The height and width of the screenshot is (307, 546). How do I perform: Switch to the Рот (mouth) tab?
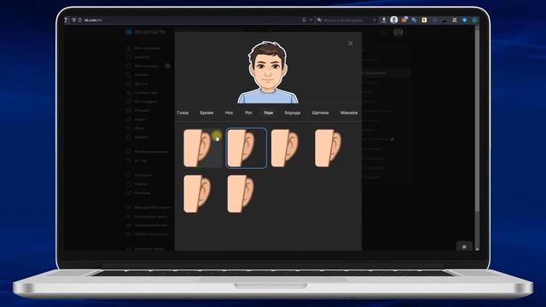(248, 113)
